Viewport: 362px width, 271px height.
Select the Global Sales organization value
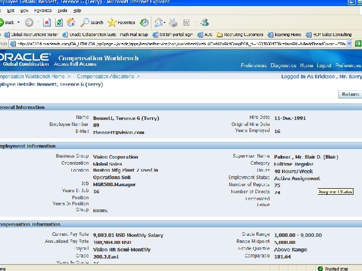108,164
